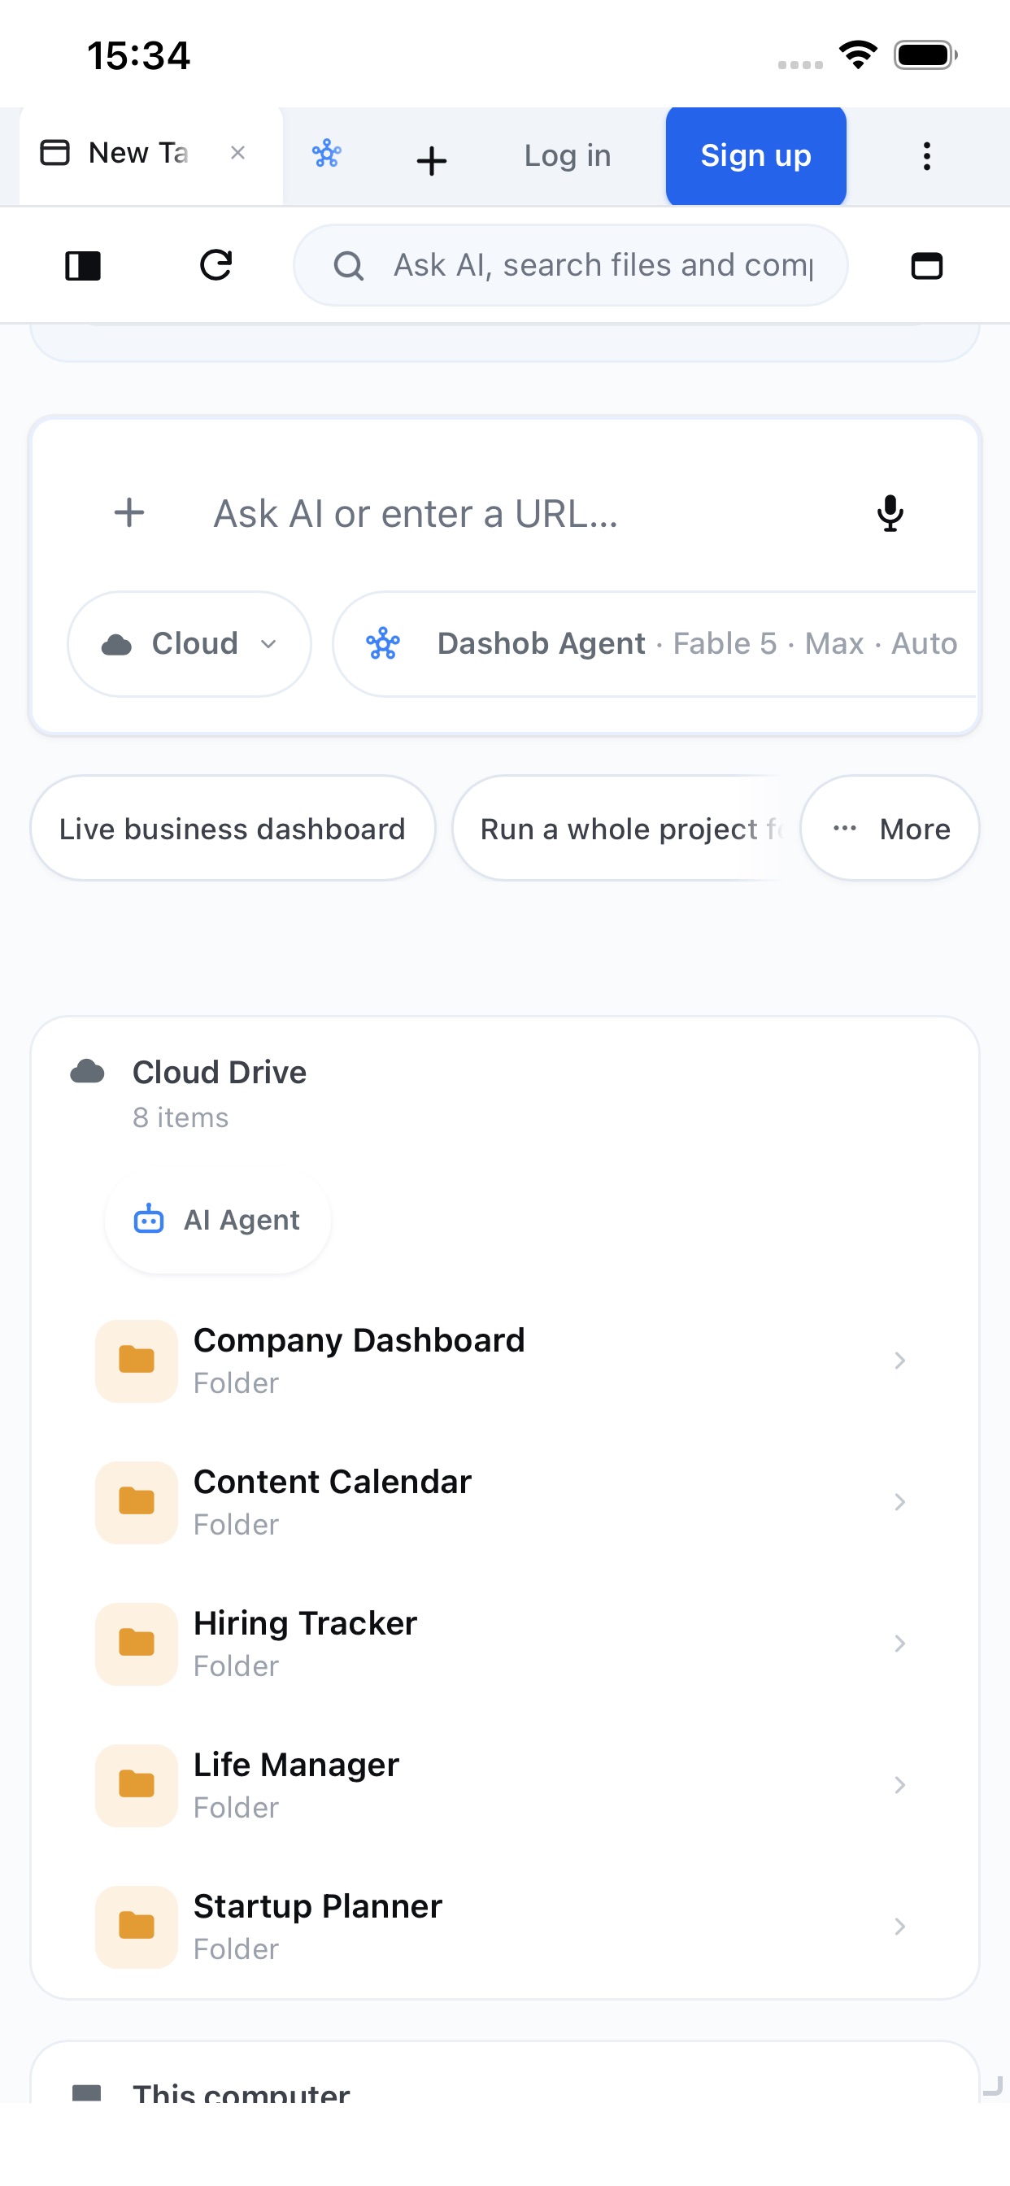Click the Wi-Fi status icon
Image resolution: width=1010 pixels, height=2186 pixels.
coord(858,55)
